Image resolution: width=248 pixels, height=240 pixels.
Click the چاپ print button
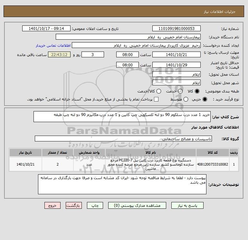(95, 206)
